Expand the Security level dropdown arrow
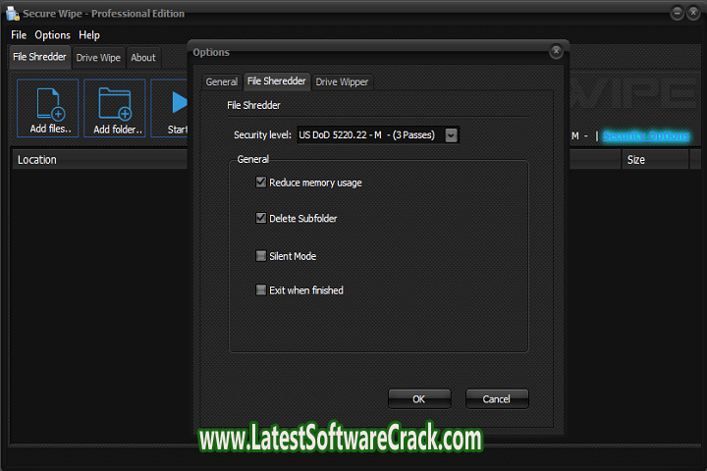The height and width of the screenshot is (471, 707). (452, 135)
